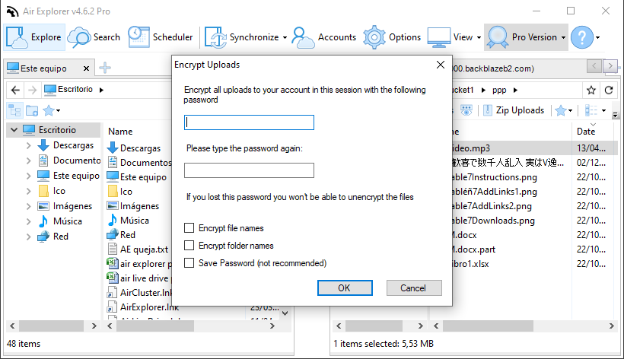Expand the Escritorio breadcrumb arrow
The height and width of the screenshot is (359, 624).
pyautogui.click(x=101, y=90)
